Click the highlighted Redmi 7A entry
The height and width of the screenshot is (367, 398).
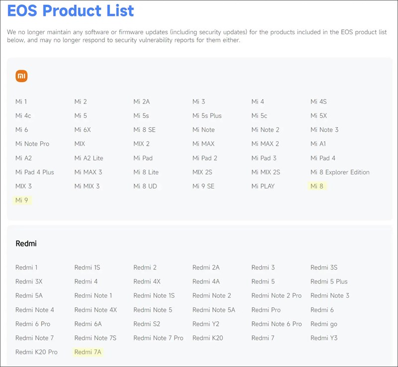point(88,352)
